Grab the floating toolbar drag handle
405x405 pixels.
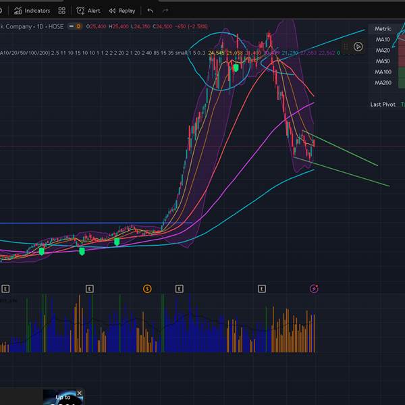(x=346, y=47)
